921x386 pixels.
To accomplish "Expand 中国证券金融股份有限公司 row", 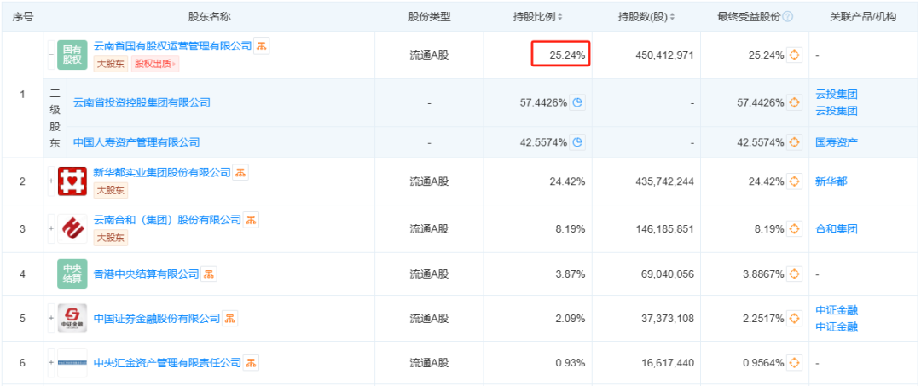I will [x=51, y=319].
